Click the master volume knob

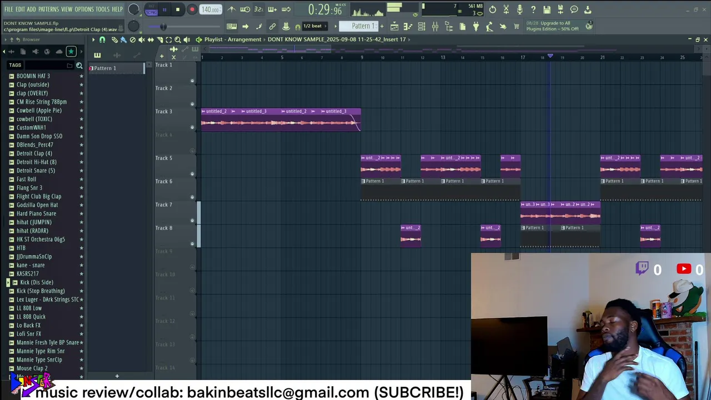pyautogui.click(x=134, y=9)
